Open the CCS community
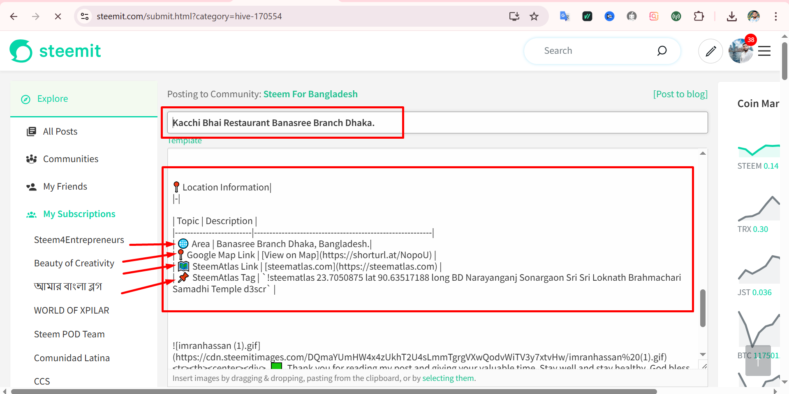The height and width of the screenshot is (394, 789). tap(42, 381)
